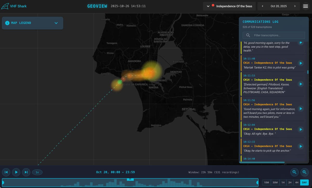Play the 10:11:56 pilots boarding recording
The height and width of the screenshot is (188, 312).
point(301,109)
